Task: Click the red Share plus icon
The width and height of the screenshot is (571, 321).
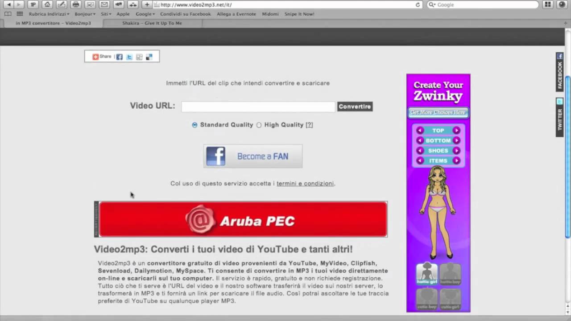Action: 95,57
